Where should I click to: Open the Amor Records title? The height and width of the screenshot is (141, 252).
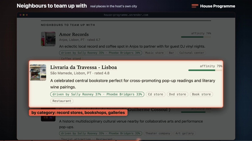click(74, 35)
